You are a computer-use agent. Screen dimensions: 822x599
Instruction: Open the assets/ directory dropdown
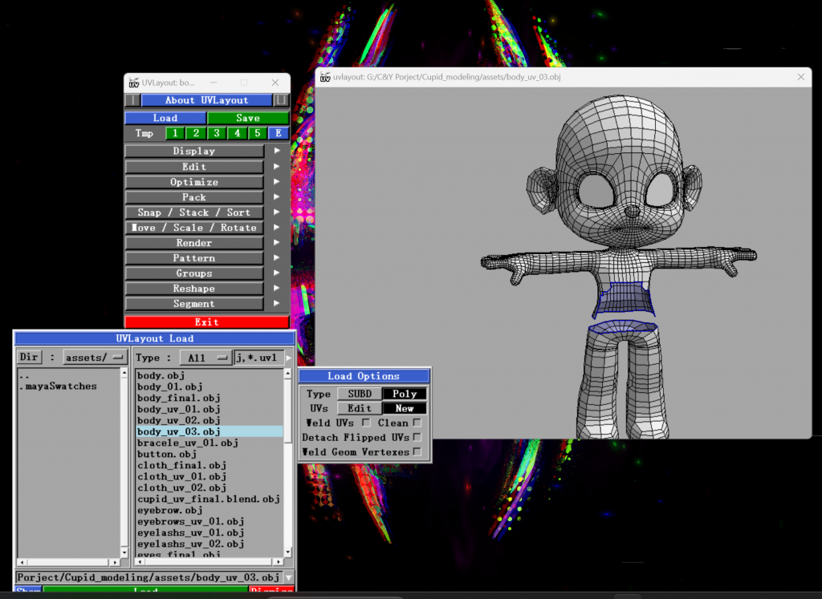tap(95, 357)
